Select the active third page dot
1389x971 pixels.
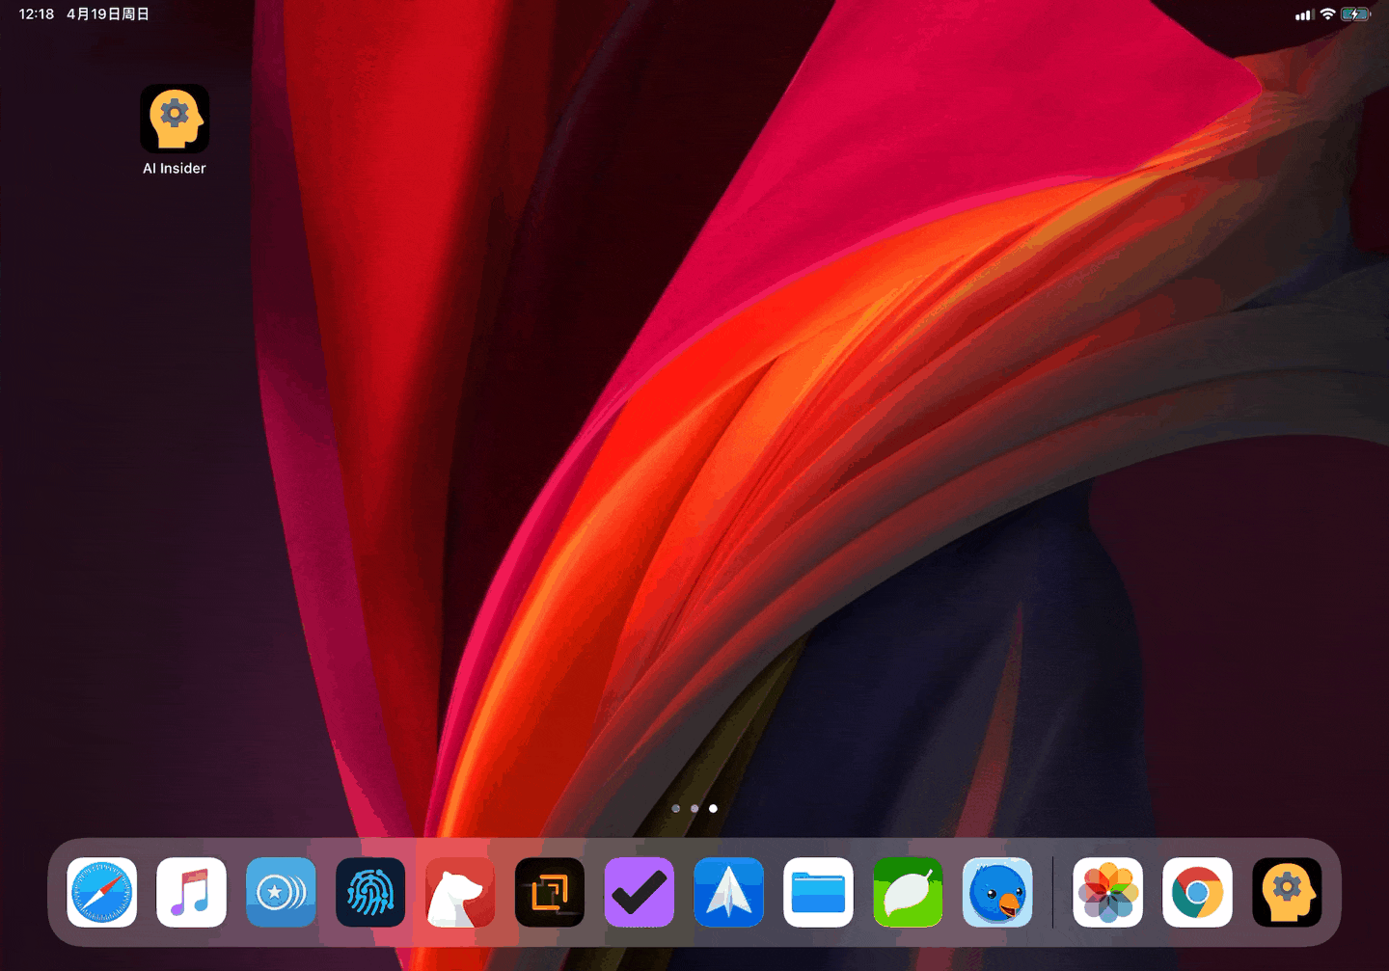pyautogui.click(x=713, y=808)
